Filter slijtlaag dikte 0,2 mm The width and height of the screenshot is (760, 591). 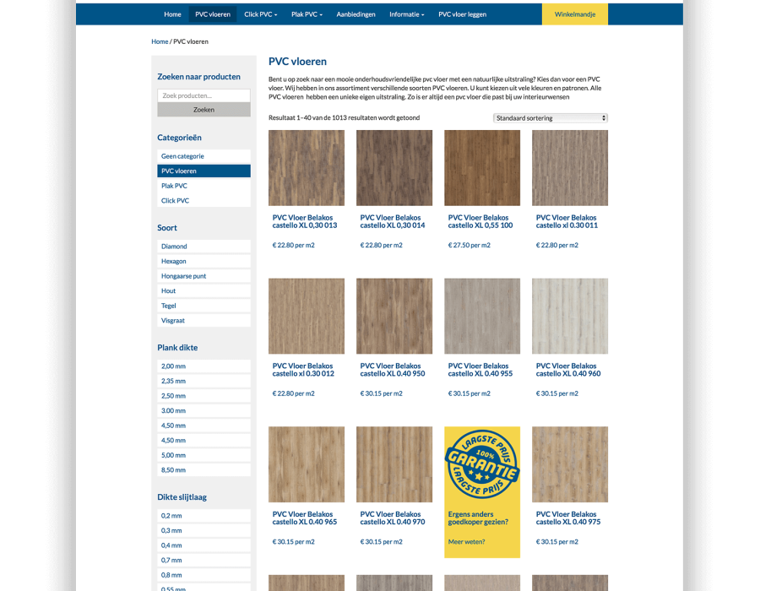[x=204, y=515]
